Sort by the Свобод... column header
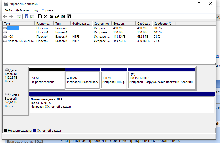Screen dimensions: 220x143 click(144, 24)
